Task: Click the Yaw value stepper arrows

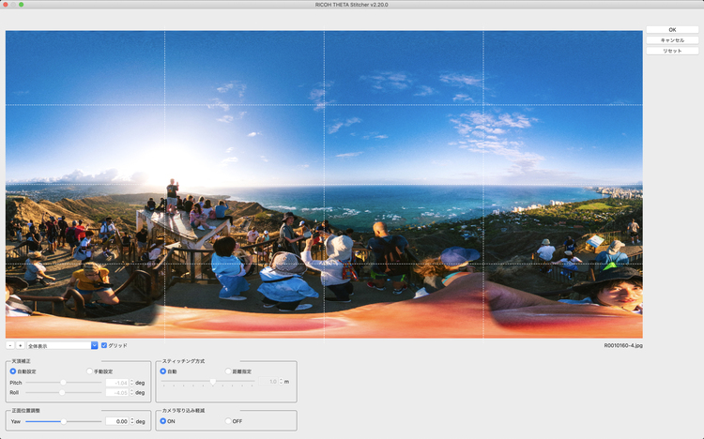Action: pos(131,421)
